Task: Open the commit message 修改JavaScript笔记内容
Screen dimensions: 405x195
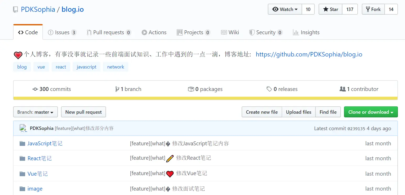Action: click(x=179, y=144)
